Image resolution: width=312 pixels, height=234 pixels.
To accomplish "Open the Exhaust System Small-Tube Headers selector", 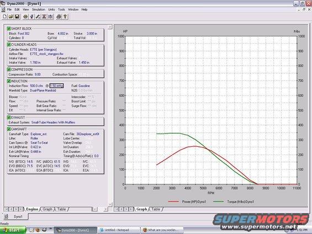I will tap(53, 123).
